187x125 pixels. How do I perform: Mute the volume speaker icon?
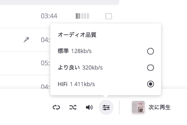(89, 107)
